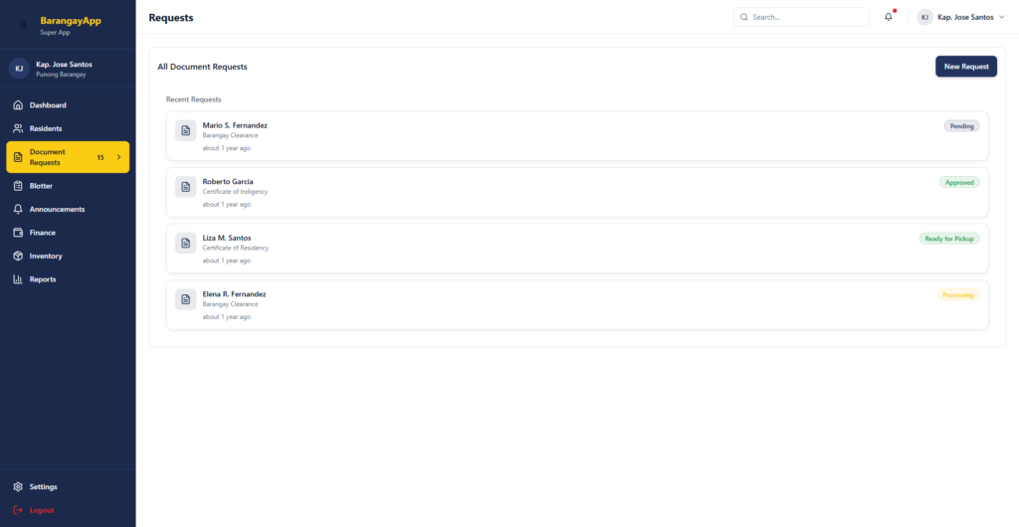Click the Announcements bell icon in sidebar
Screen dimensions: 1019x527
pyautogui.click(x=18, y=210)
